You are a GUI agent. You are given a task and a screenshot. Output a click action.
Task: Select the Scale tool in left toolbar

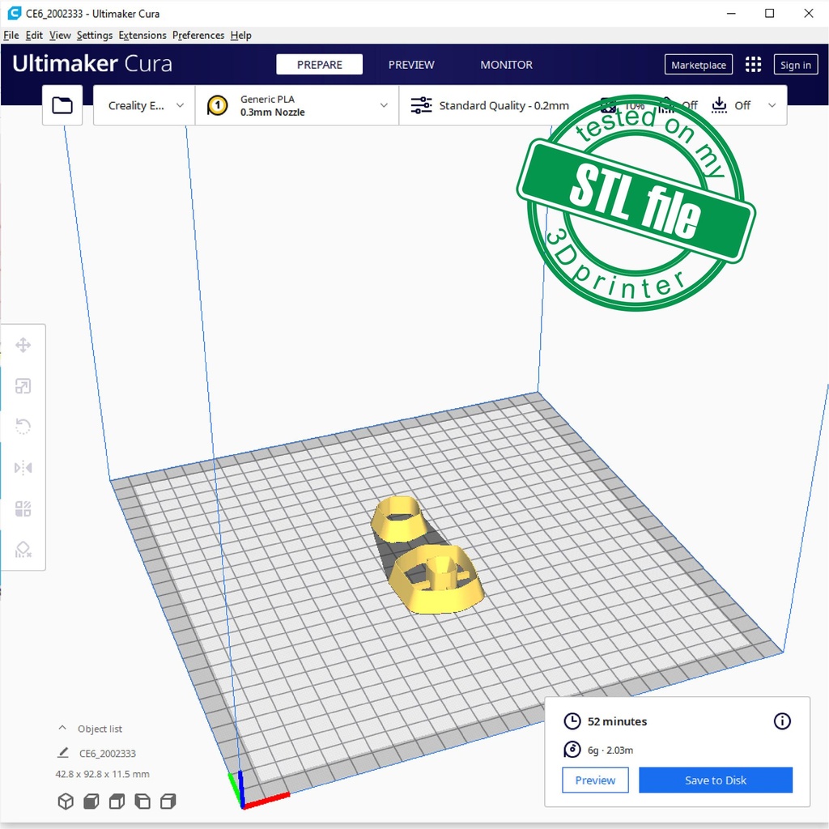(x=23, y=386)
